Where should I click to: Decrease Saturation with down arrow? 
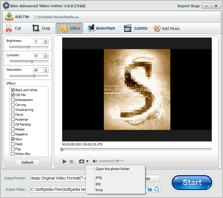coord(46,72)
